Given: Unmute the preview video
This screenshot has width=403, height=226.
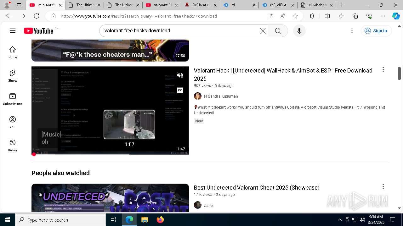Looking at the screenshot, I should click(x=180, y=75).
